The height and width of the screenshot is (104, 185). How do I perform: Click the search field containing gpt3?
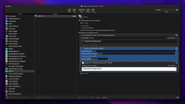(166, 10)
